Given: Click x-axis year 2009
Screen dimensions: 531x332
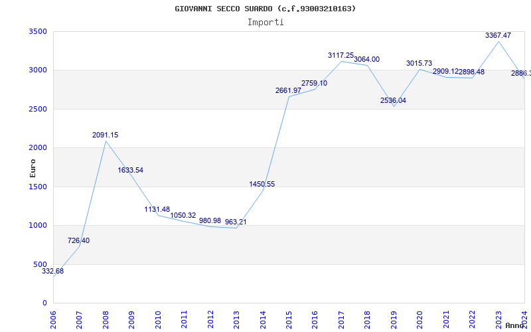Looking at the screenshot, I should pos(131,320).
